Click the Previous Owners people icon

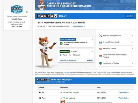101,49
